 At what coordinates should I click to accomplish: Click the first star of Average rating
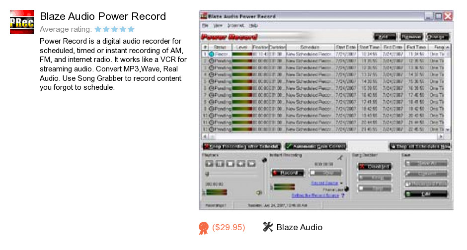98,29
